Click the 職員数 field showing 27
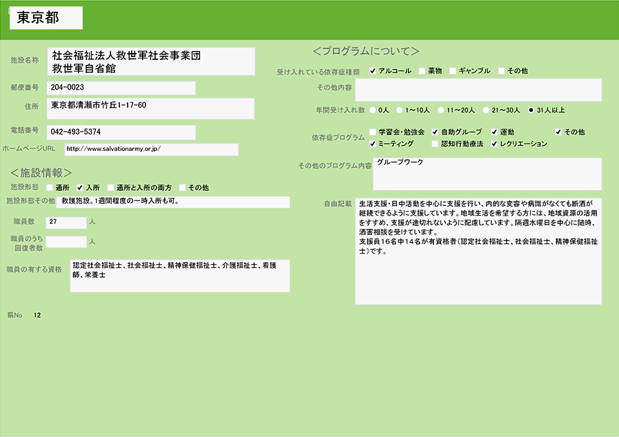Screen dimensions: 619x437 pyautogui.click(x=66, y=222)
